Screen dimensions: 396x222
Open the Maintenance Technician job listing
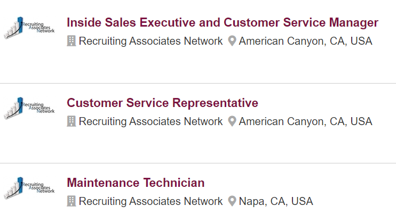(136, 183)
